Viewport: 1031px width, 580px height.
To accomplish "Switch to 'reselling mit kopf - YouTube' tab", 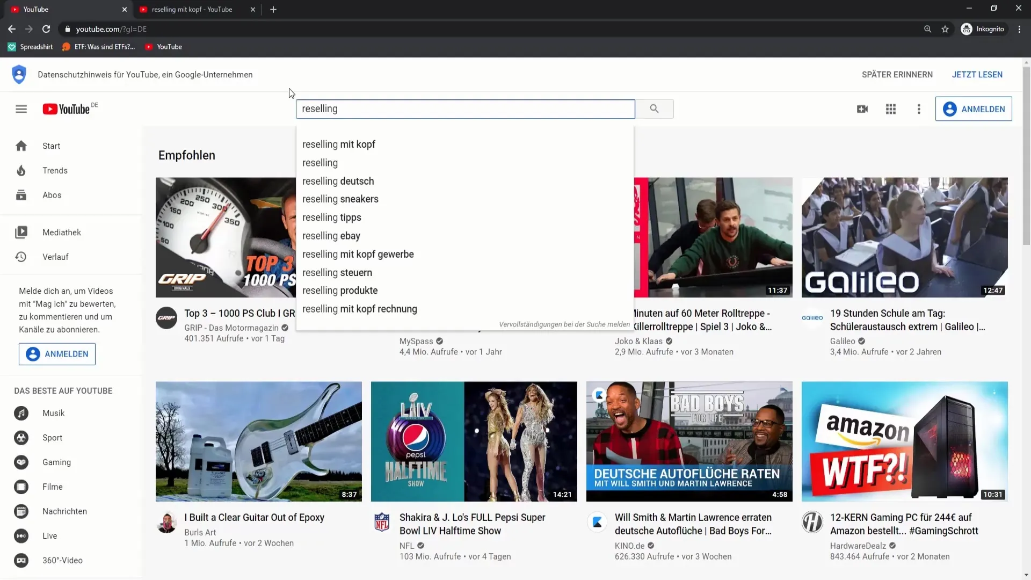I will pyautogui.click(x=192, y=10).
